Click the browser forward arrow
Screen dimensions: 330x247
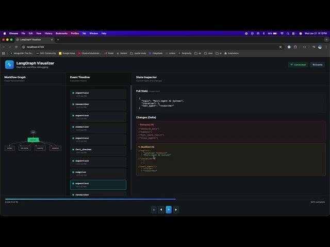10,47
